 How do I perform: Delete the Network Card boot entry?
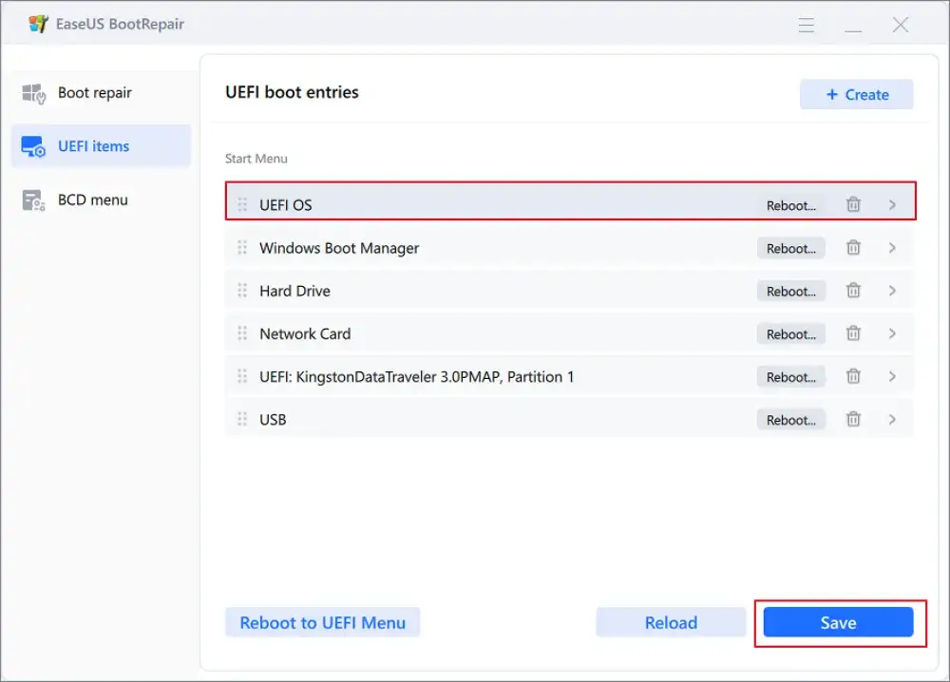(853, 333)
